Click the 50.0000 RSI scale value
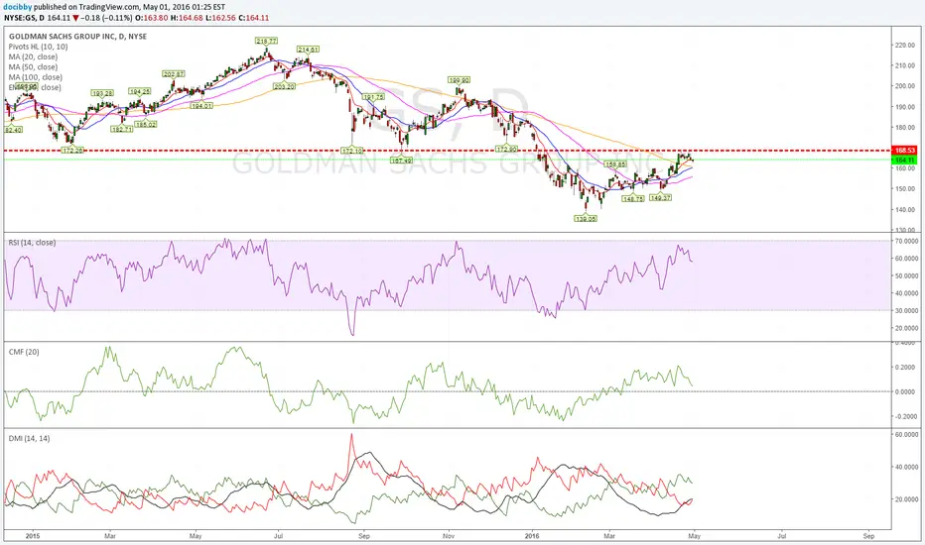Viewport: 925px width, 545px height. tap(905, 275)
